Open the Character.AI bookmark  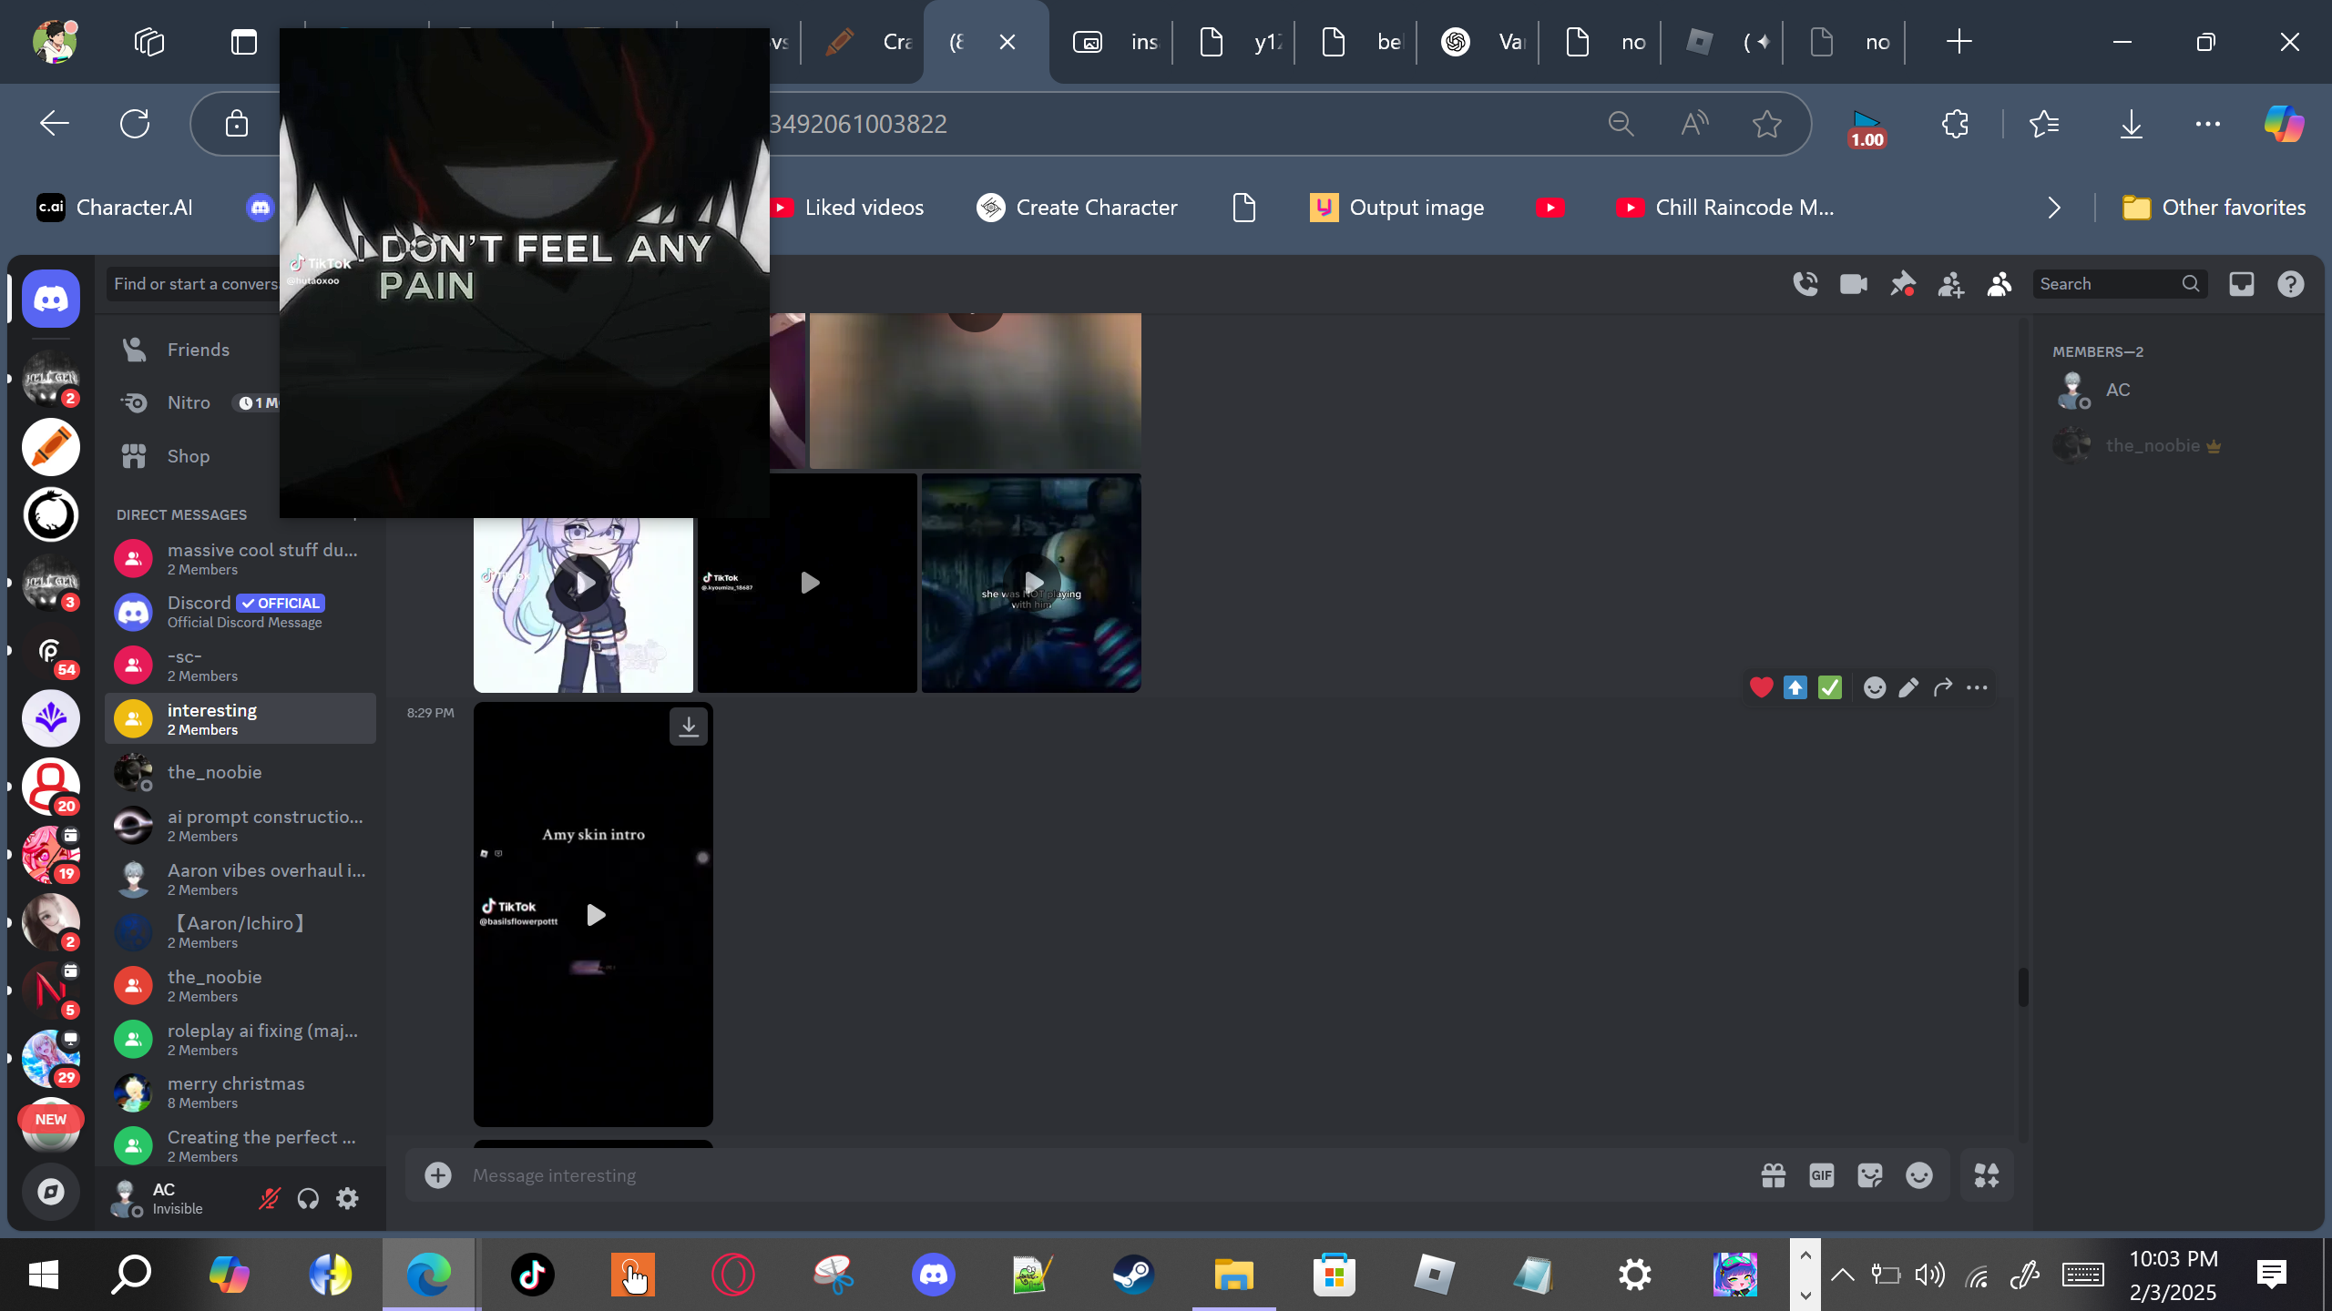(x=116, y=208)
